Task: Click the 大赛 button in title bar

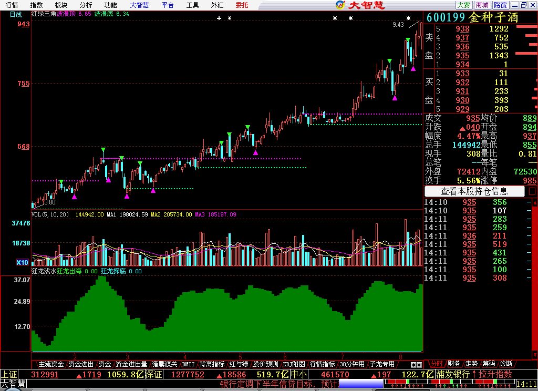Action: (x=464, y=5)
